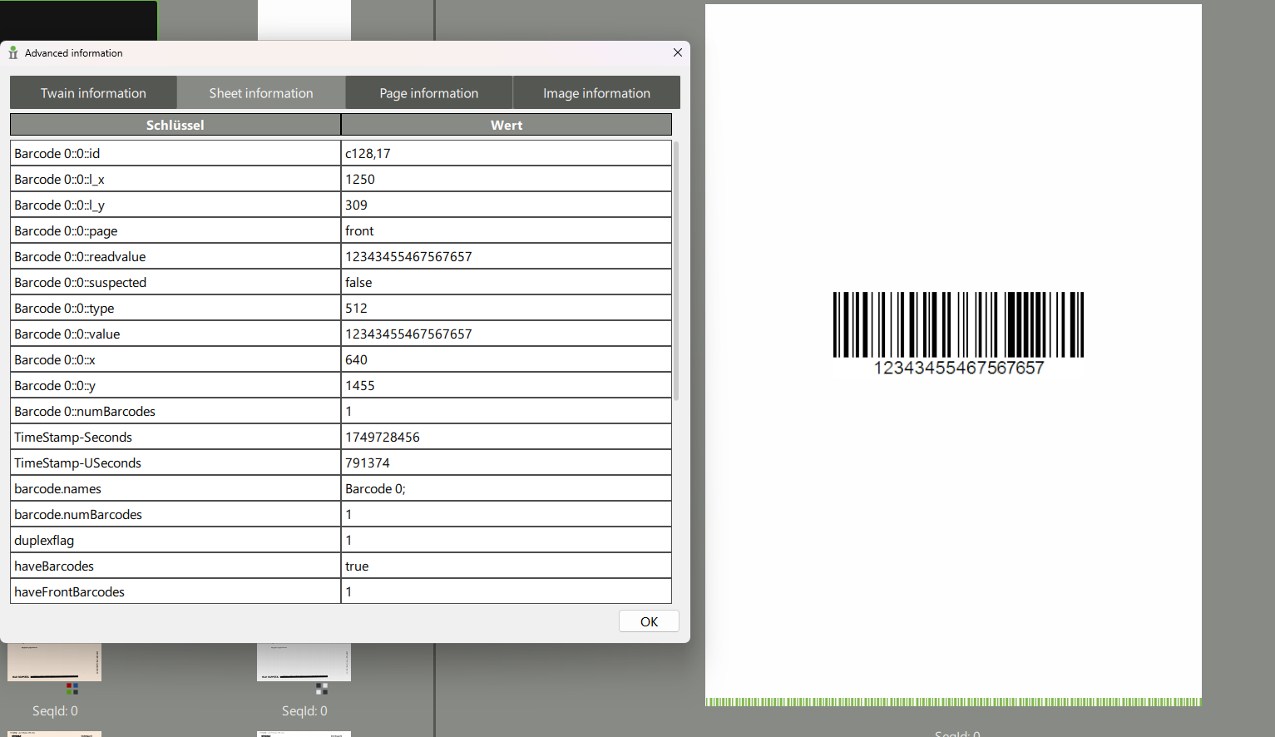The height and width of the screenshot is (737, 1275).
Task: Select the 1250 value cell
Action: coord(507,179)
